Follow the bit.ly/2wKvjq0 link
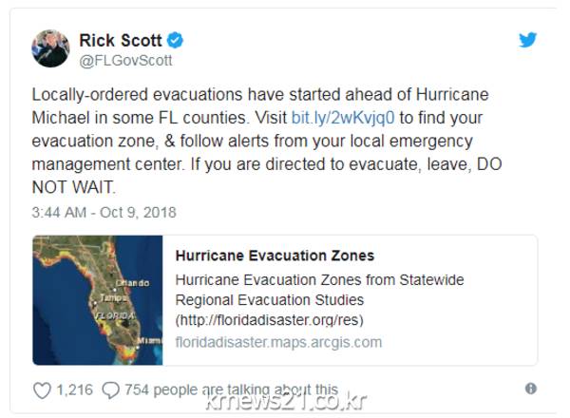The width and height of the screenshot is (570, 418). [343, 120]
